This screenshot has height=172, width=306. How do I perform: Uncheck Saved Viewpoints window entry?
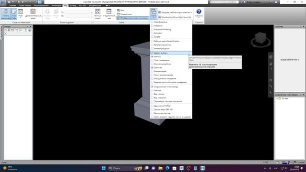tap(171, 87)
